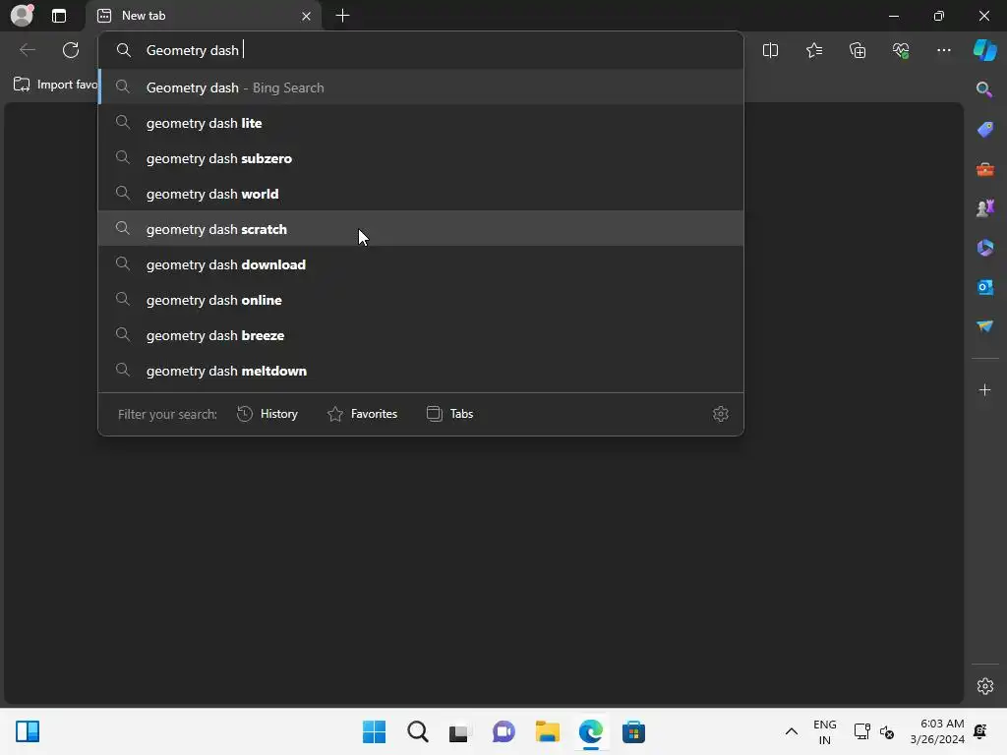Viewport: 1007px width, 755px height.
Task: Click the back navigation arrow
Action: pyautogui.click(x=28, y=50)
